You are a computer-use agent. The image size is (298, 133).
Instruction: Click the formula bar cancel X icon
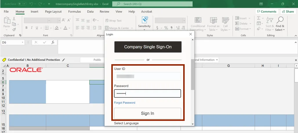click(x=36, y=43)
